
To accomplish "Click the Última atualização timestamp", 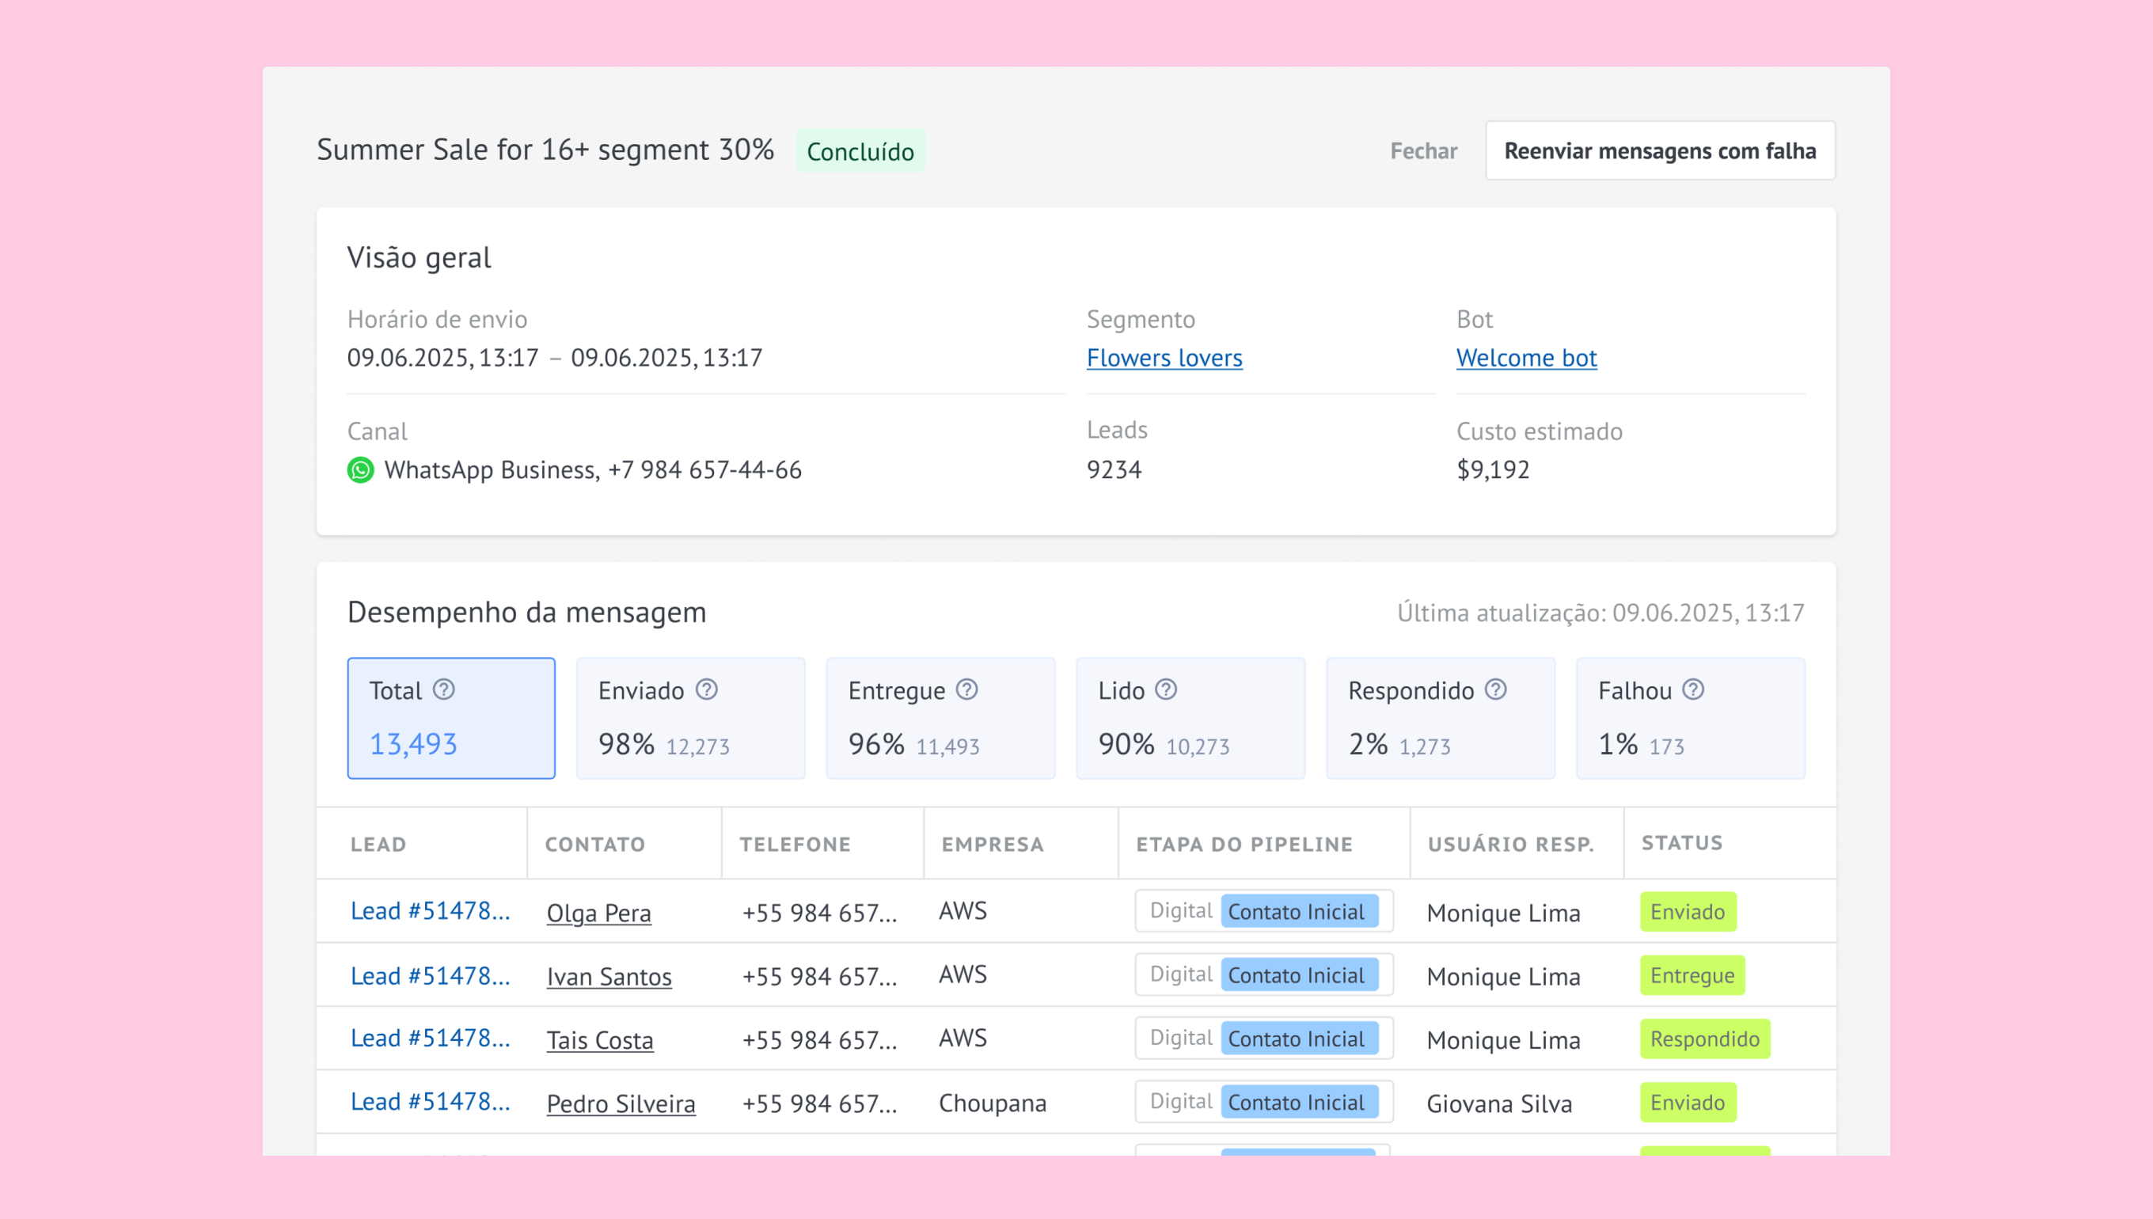I will click(1601, 613).
